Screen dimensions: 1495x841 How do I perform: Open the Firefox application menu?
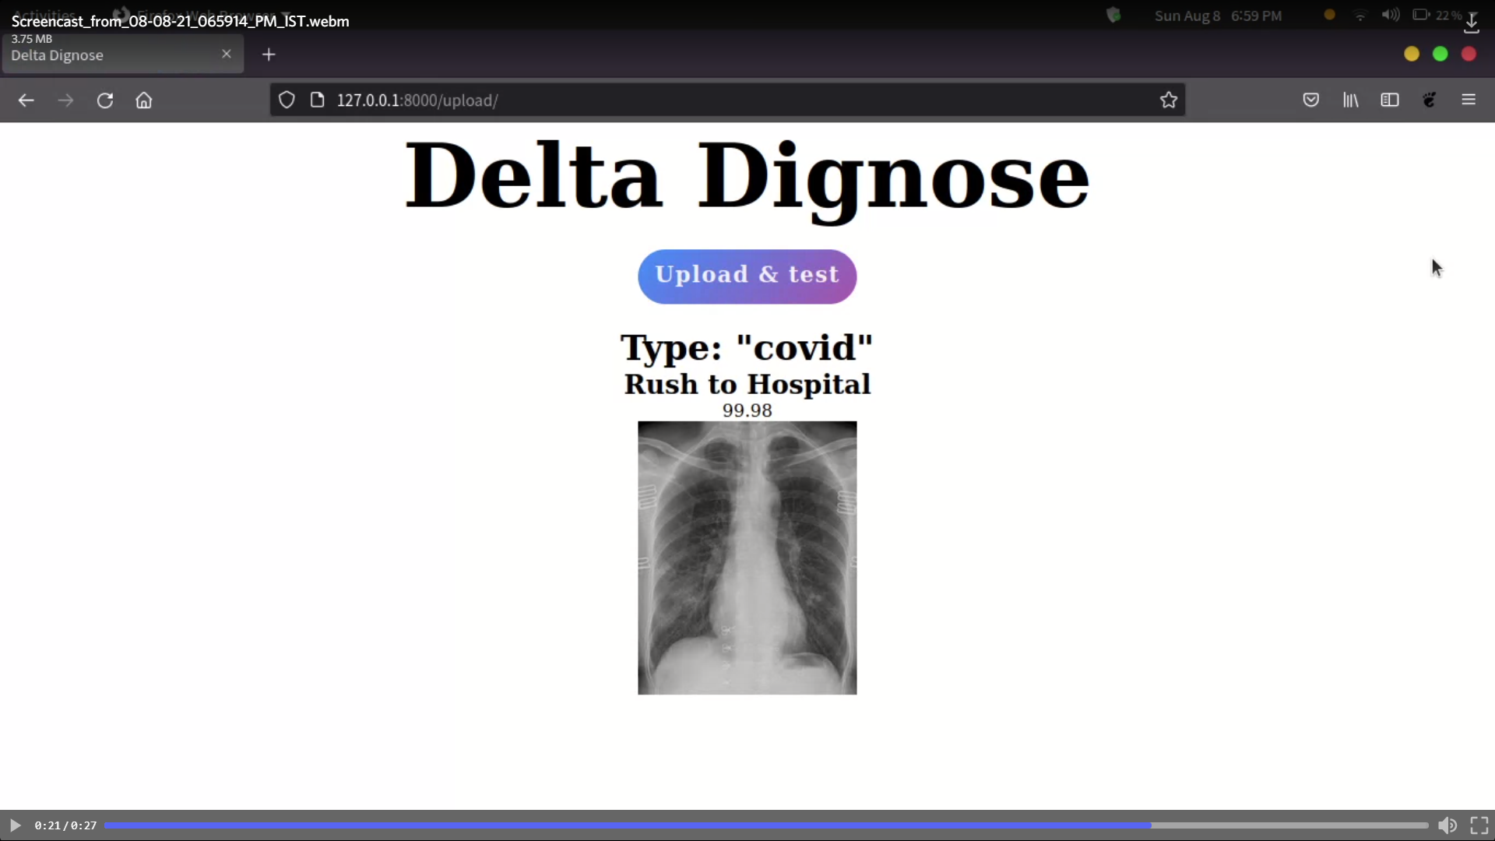click(1469, 100)
